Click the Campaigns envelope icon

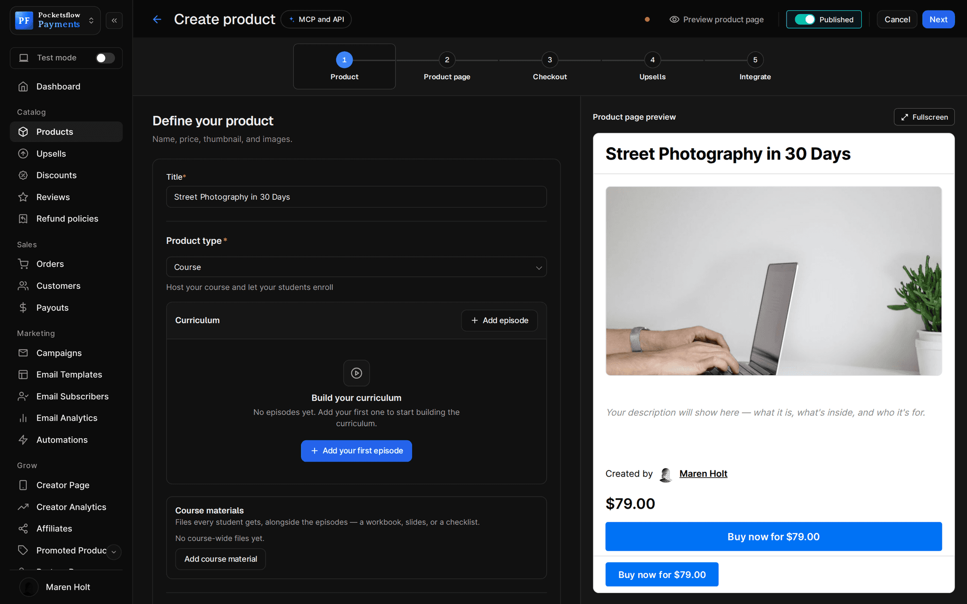[23, 352]
